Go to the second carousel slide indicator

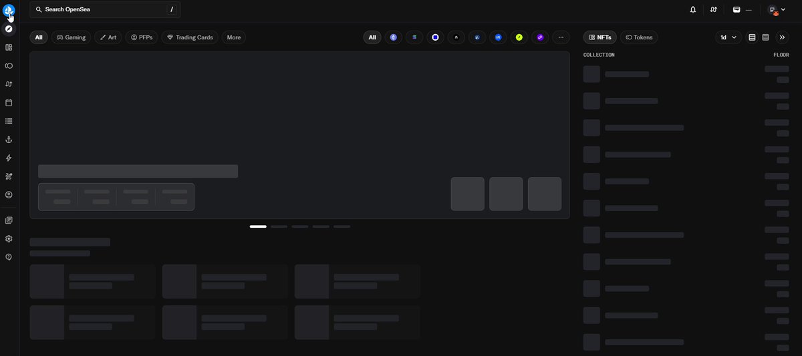pos(279,226)
